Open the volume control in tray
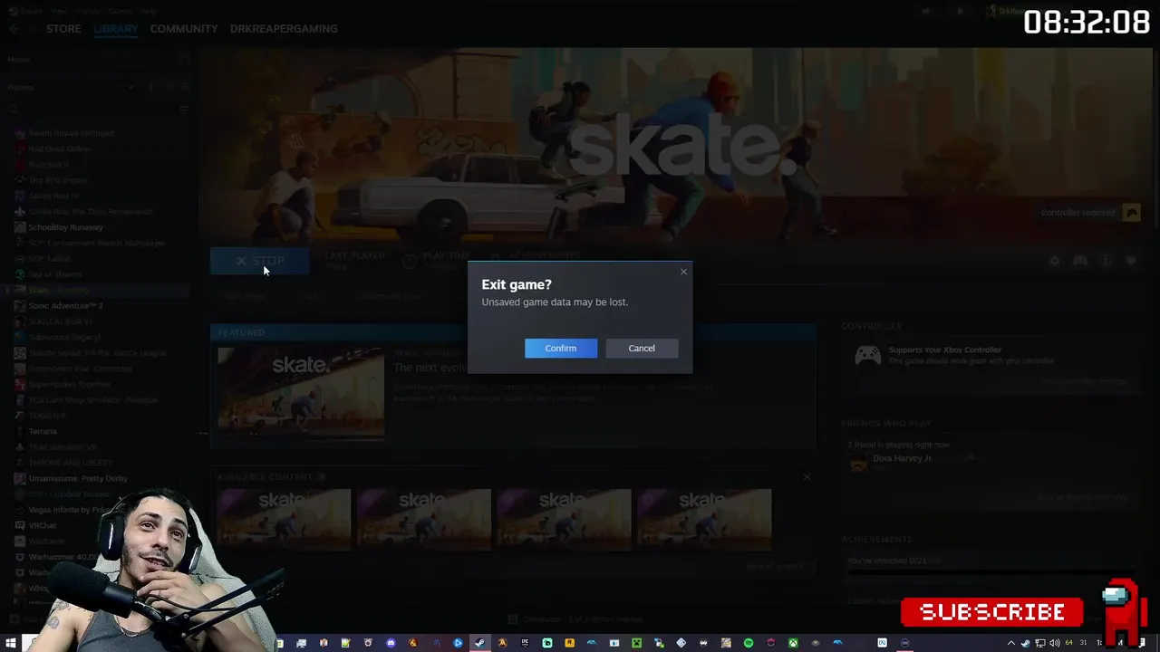Image resolution: width=1160 pixels, height=652 pixels. [1053, 643]
